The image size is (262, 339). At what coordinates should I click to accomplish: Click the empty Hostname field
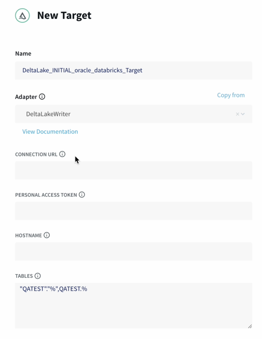click(132, 251)
